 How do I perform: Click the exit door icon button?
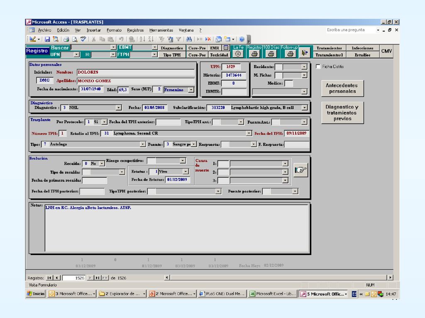305,53
